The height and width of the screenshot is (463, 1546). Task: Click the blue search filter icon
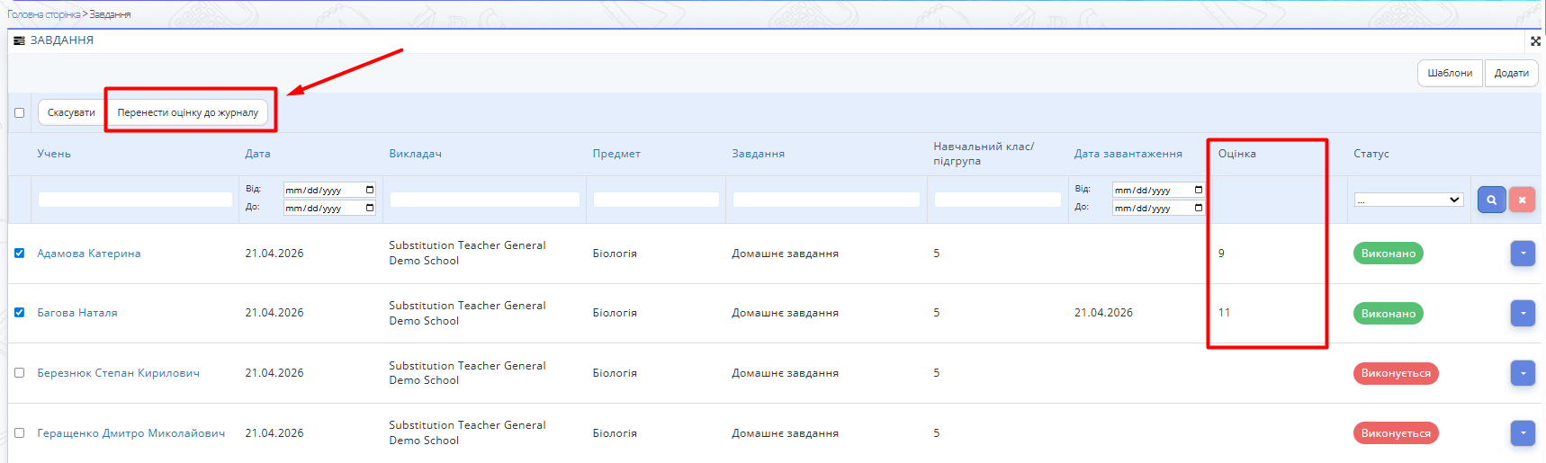click(x=1491, y=200)
